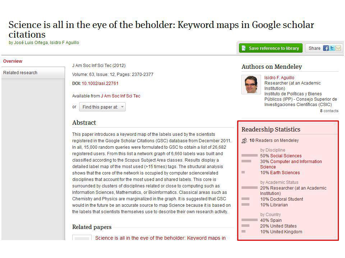Image resolution: width=345 pixels, height=258 pixels.
Task: Click the 50% Social Sciences bar
Action: click(249, 155)
